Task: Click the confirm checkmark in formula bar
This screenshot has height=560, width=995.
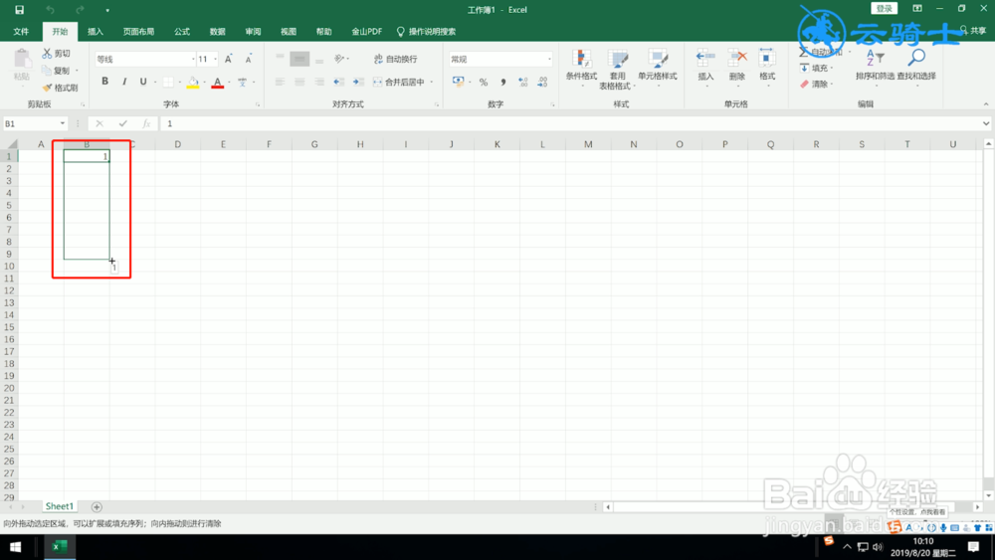Action: 123,123
